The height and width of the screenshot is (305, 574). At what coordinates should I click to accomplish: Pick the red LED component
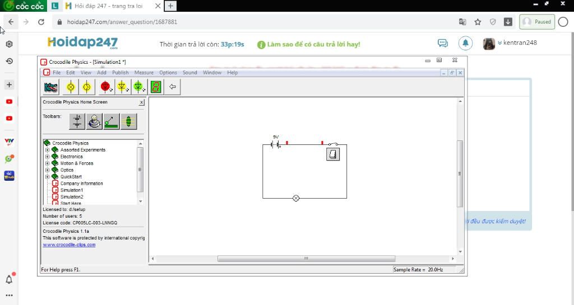106,87
